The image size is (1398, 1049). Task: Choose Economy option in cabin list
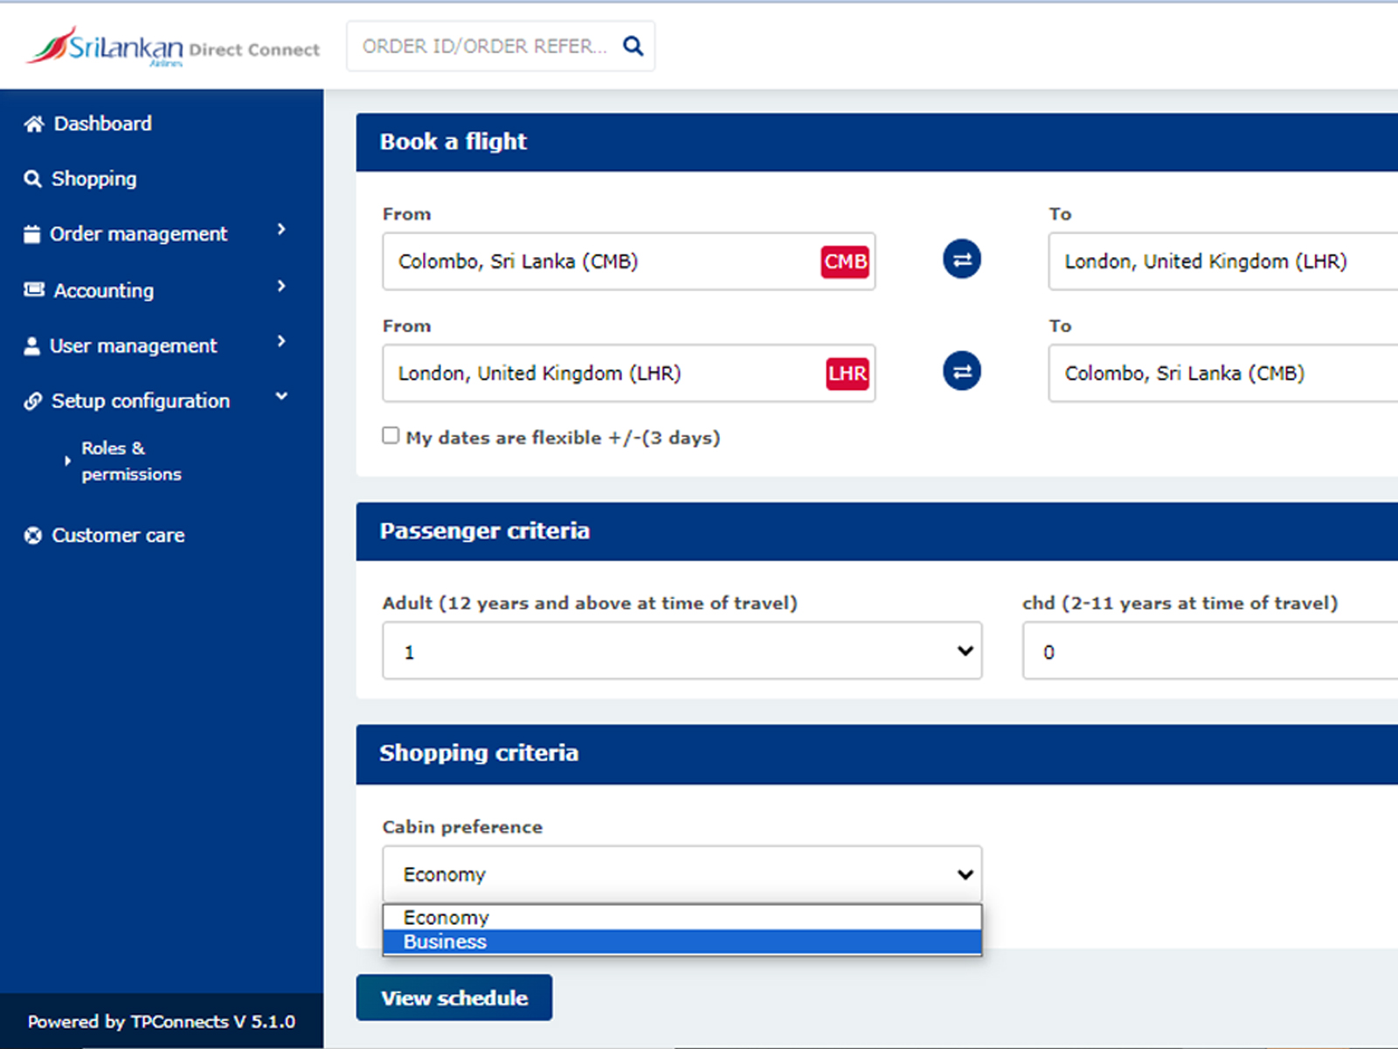click(682, 917)
